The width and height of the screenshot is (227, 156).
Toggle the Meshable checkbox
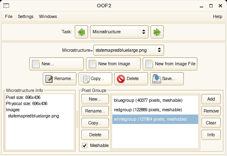click(85, 145)
